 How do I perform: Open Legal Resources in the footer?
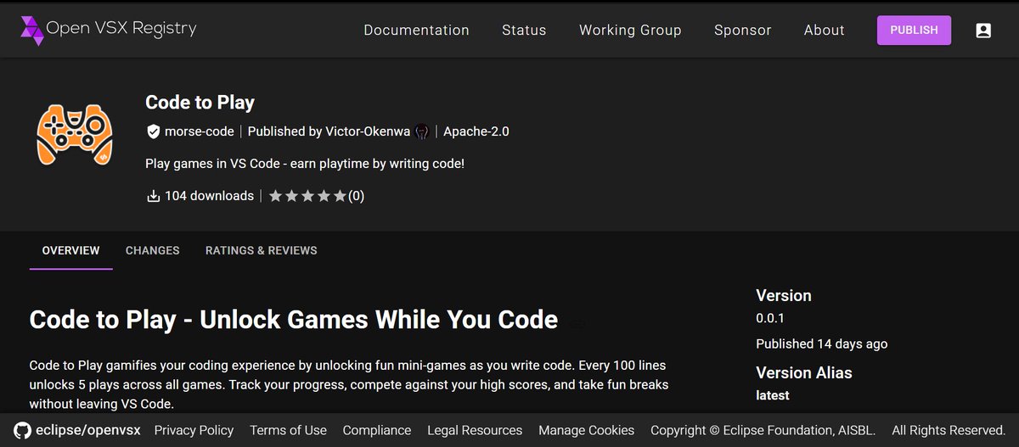475,430
